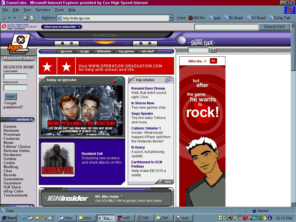Click the vertical scrollbar down arrow
The height and width of the screenshot is (222, 296).
(293, 204)
